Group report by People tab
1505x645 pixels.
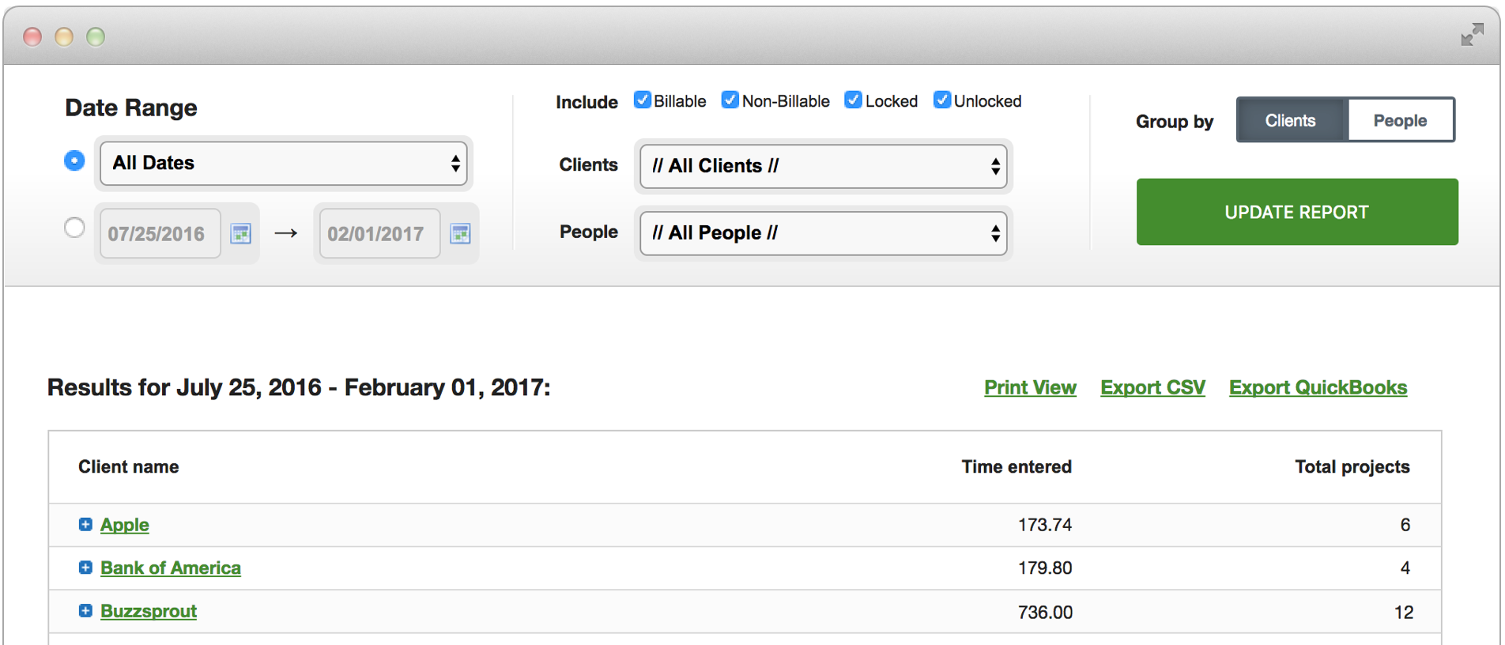[x=1399, y=121]
